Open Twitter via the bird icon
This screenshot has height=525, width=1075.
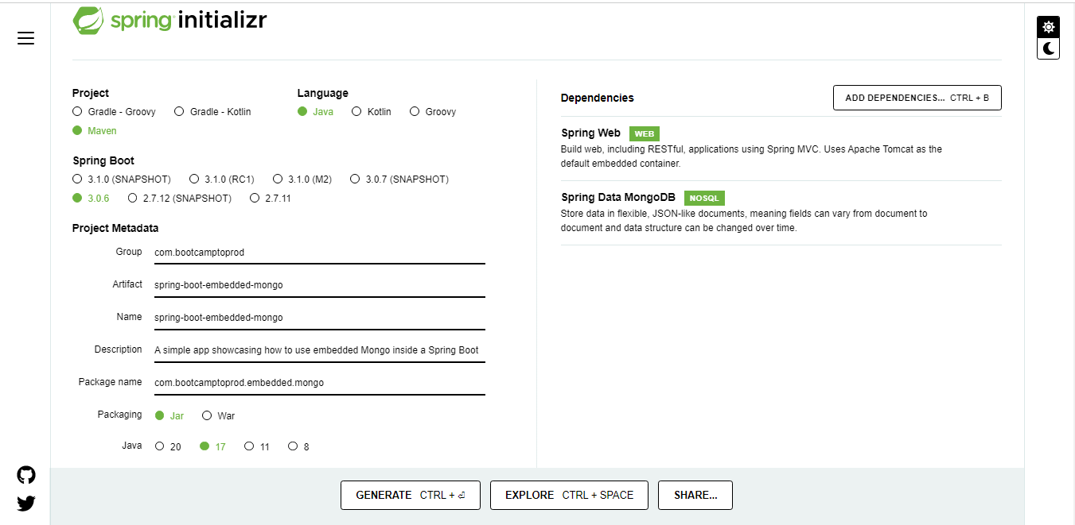pyautogui.click(x=25, y=503)
